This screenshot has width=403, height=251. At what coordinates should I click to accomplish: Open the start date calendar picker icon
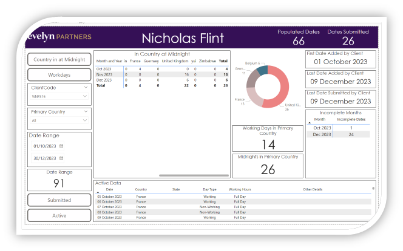click(61, 146)
